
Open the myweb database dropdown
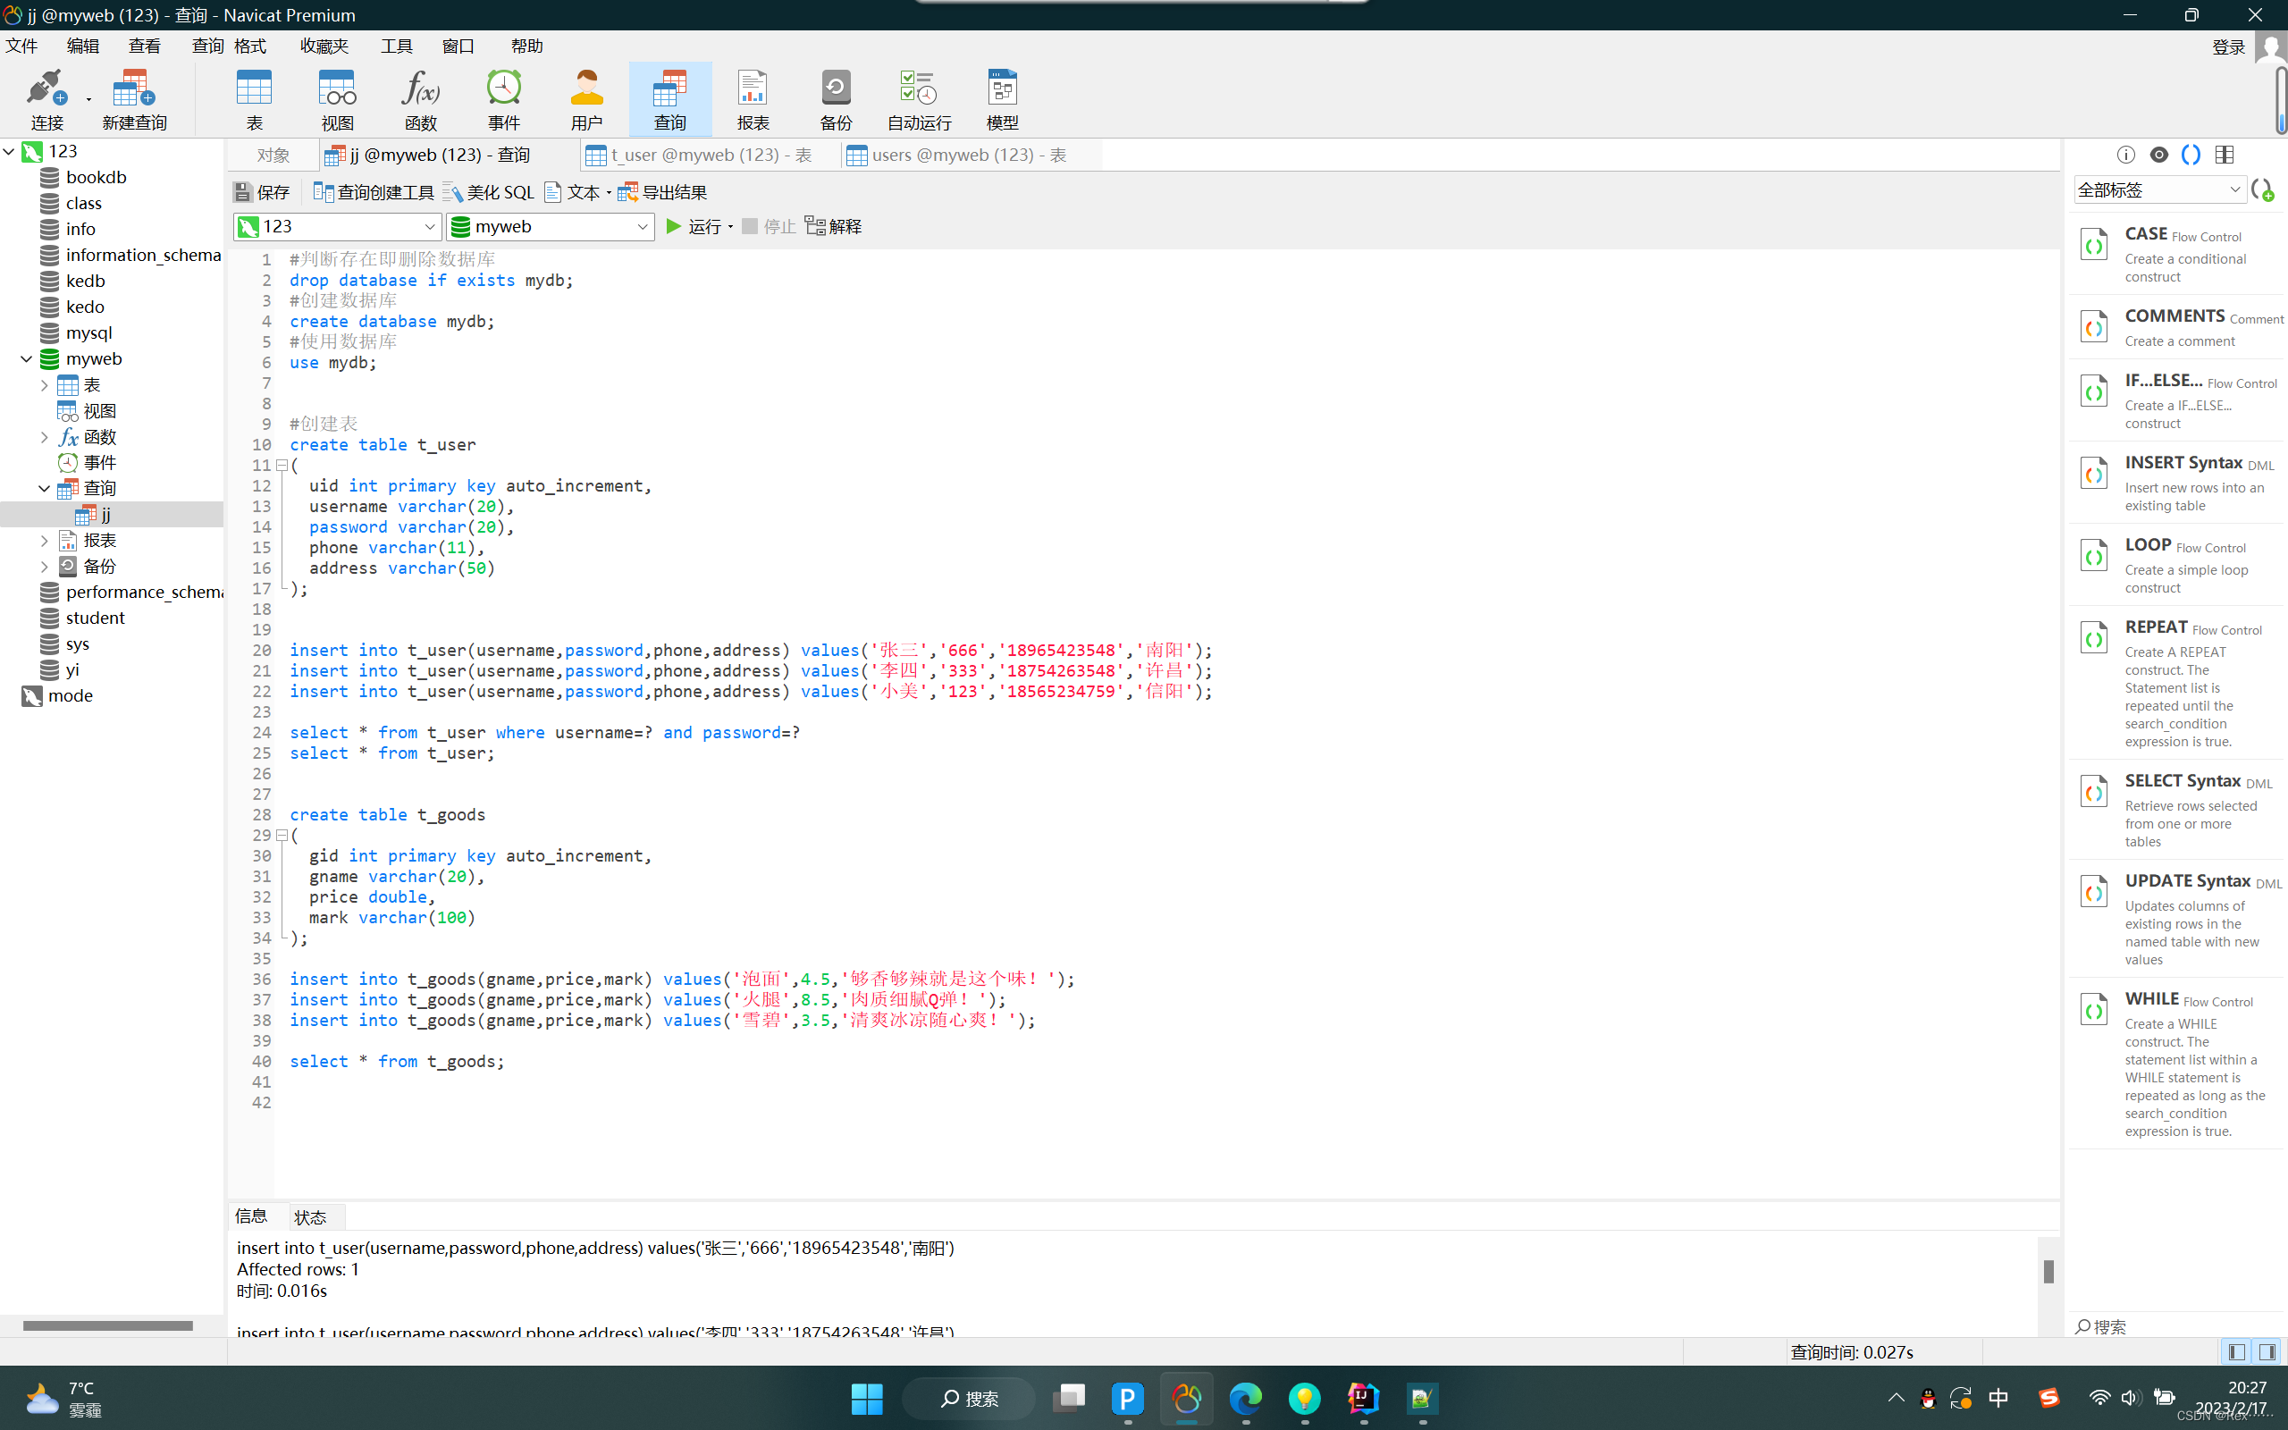642,226
